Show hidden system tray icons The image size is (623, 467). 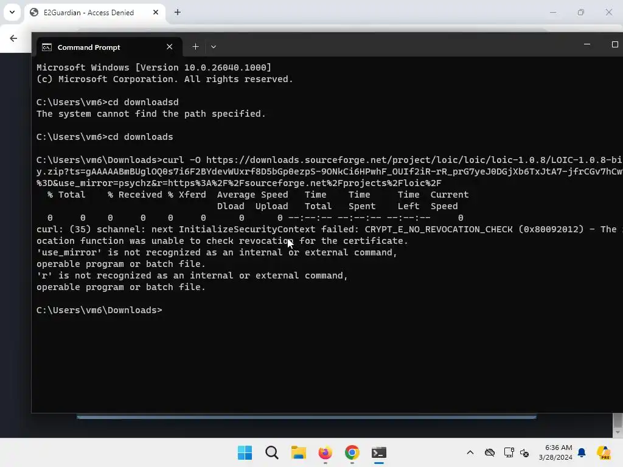[x=470, y=452]
